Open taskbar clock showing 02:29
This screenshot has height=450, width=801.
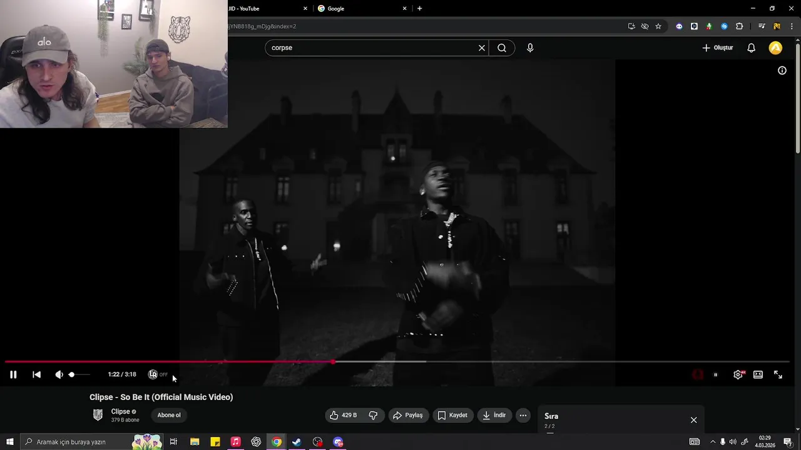pos(765,442)
